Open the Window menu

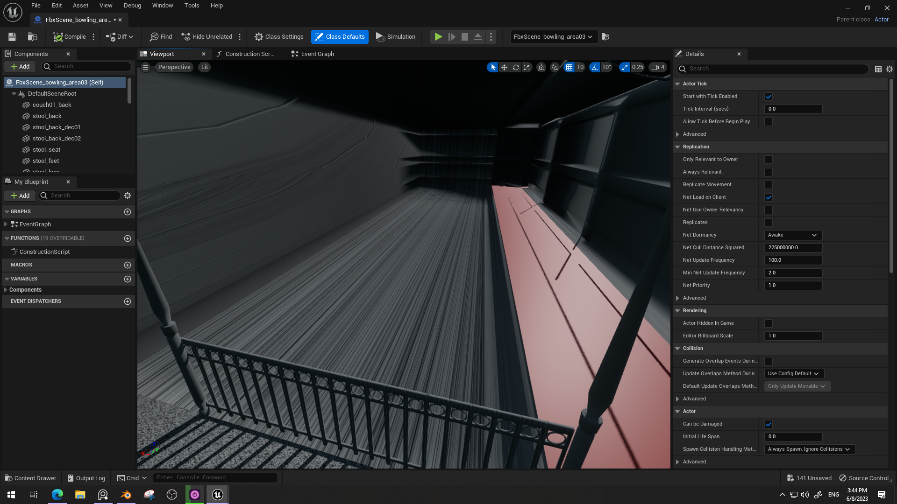tap(163, 6)
